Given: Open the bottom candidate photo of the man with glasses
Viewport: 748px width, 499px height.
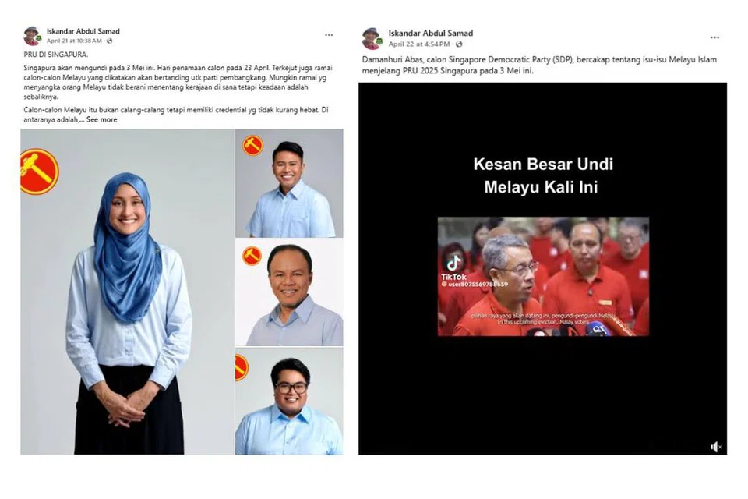Looking at the screenshot, I should pyautogui.click(x=289, y=401).
